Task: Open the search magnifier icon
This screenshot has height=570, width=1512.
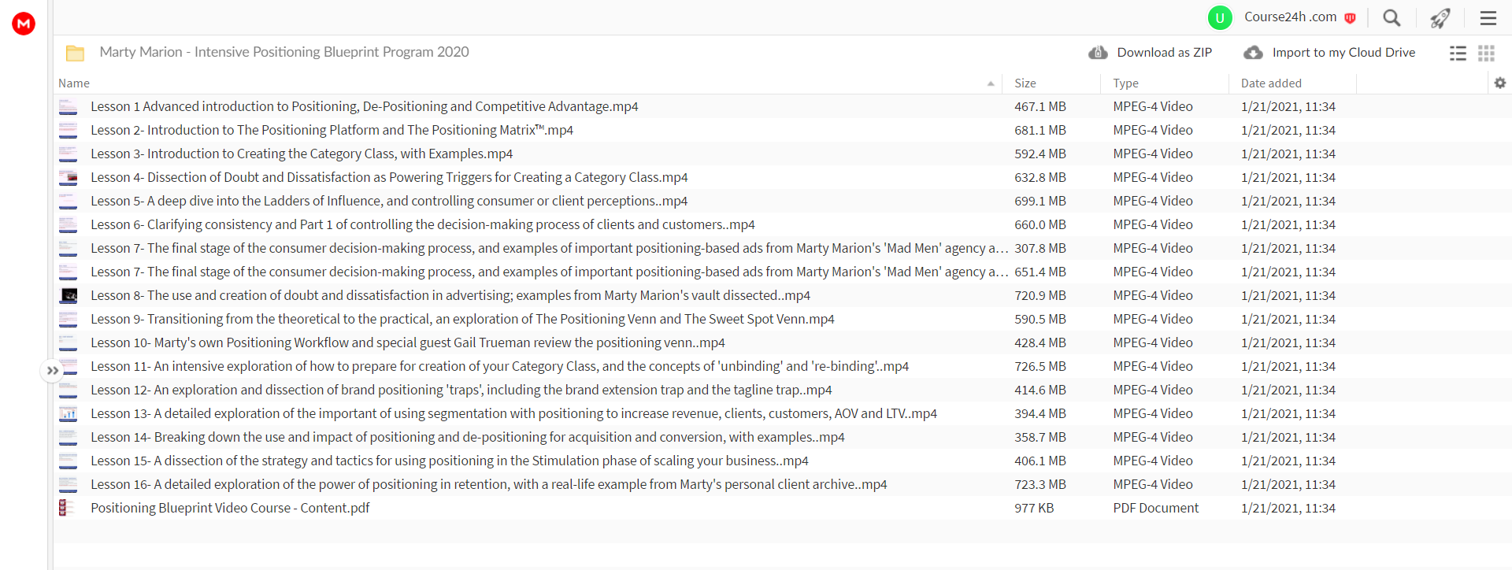Action: [1392, 17]
